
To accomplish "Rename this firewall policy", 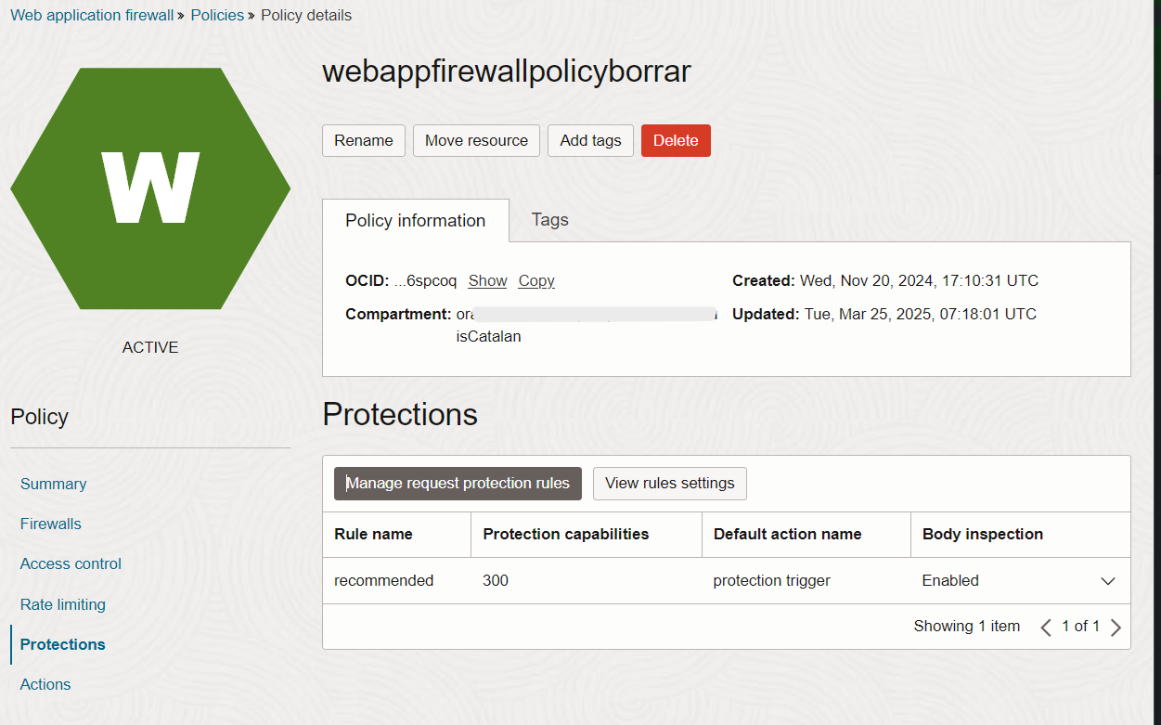I will (x=363, y=140).
